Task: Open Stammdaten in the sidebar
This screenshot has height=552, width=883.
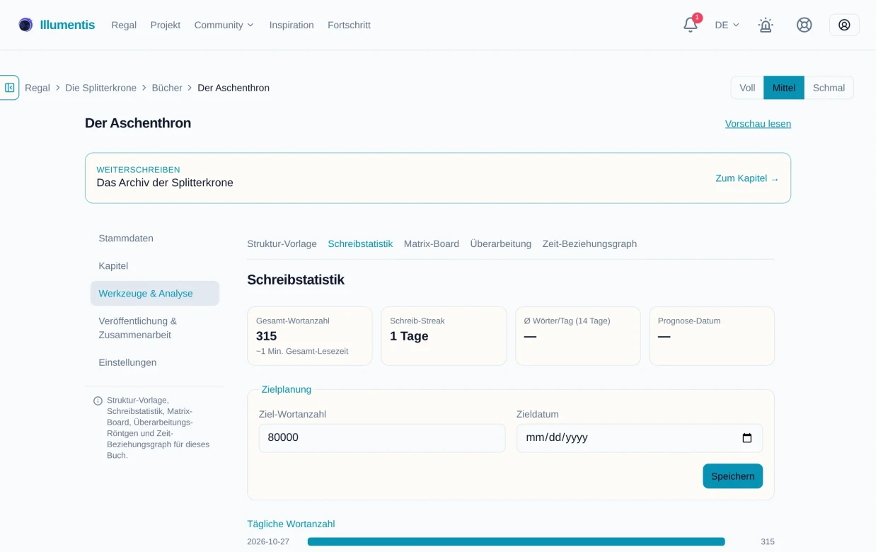Action: [155, 238]
